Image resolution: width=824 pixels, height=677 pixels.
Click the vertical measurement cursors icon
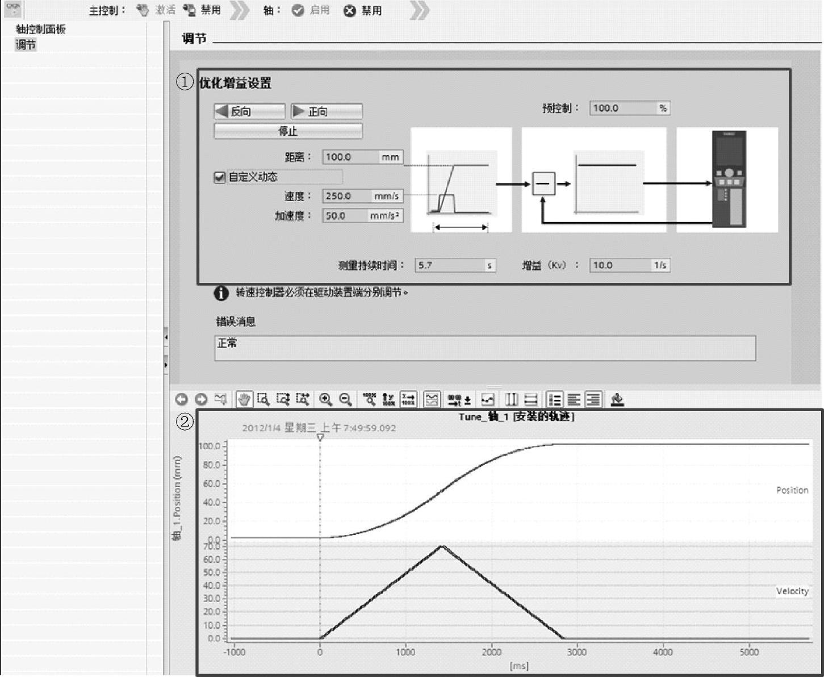512,399
